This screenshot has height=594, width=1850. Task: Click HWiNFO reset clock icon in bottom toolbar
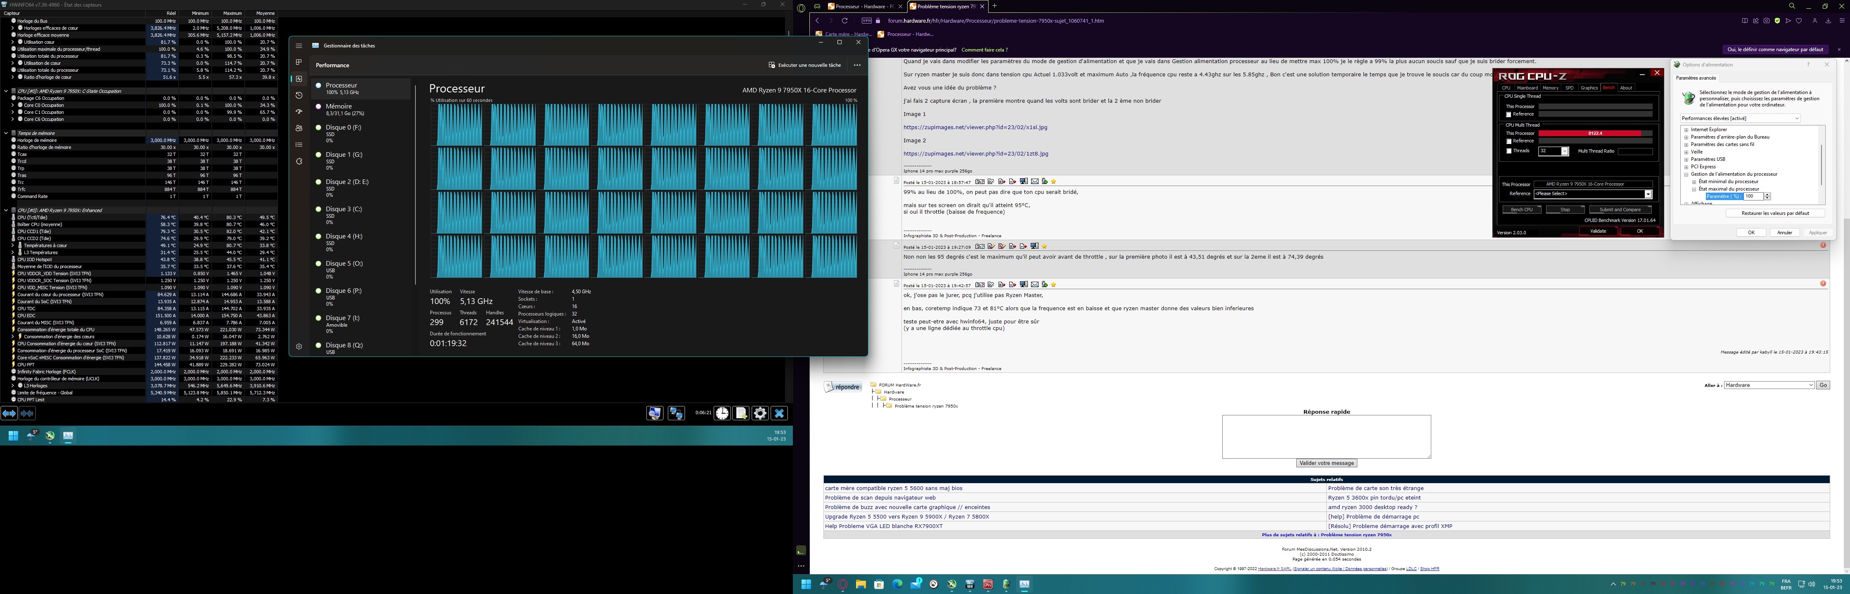722,413
